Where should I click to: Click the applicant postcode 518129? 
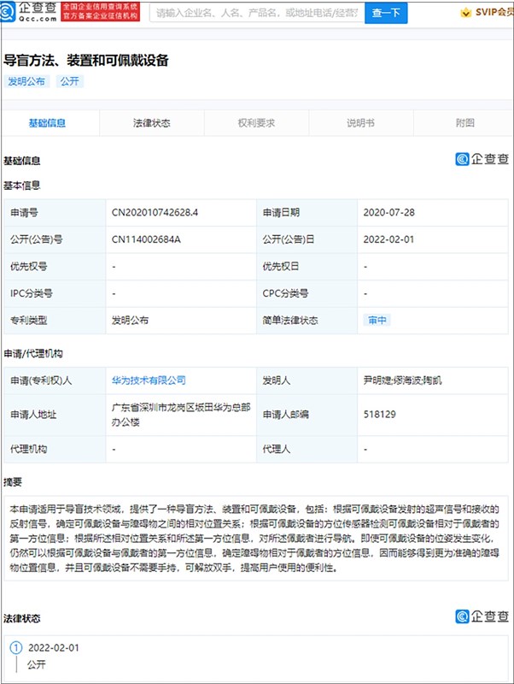(380, 415)
